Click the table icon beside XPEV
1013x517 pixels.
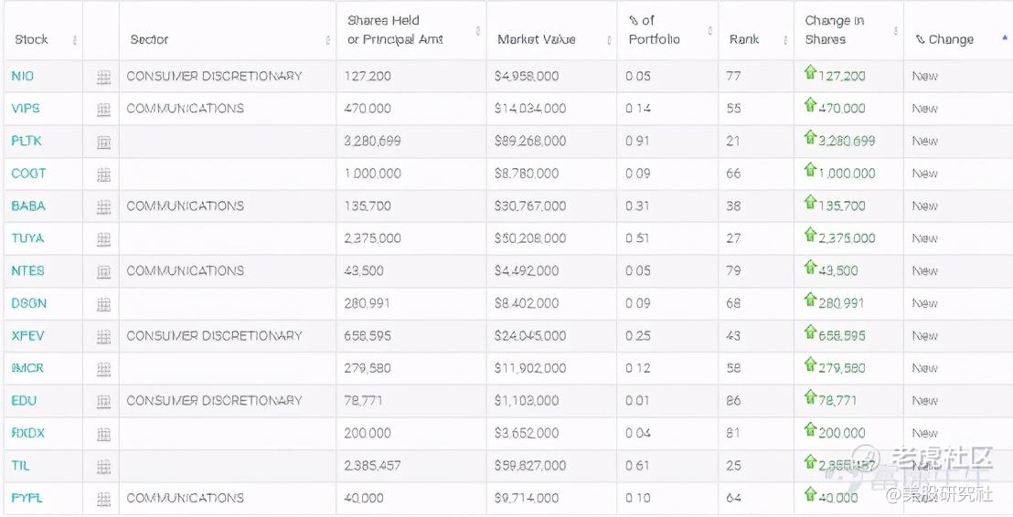click(x=103, y=336)
